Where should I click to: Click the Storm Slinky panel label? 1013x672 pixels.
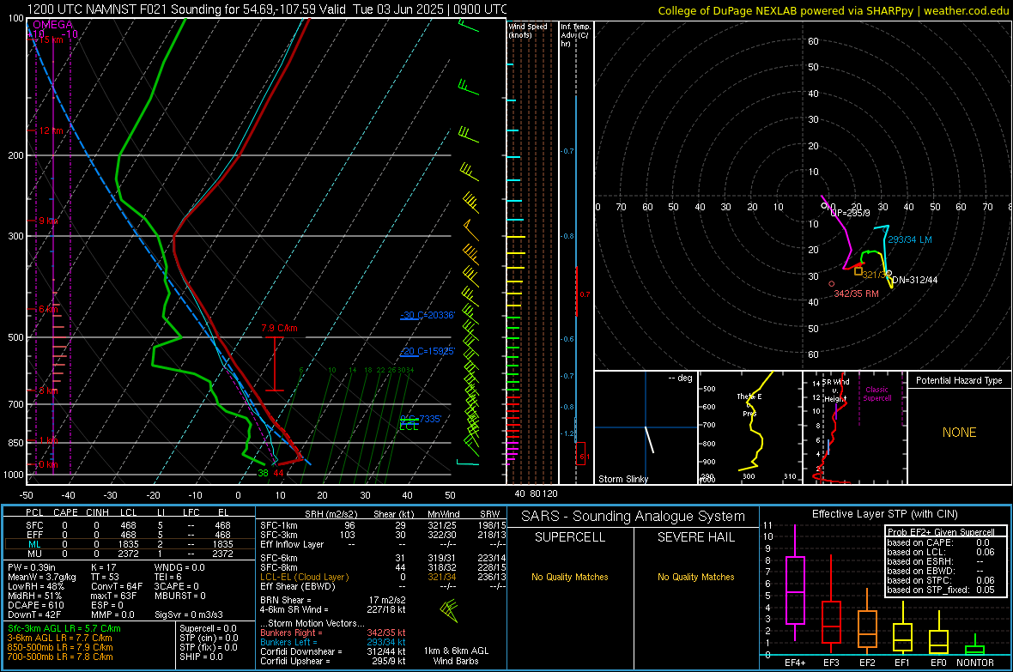622,479
